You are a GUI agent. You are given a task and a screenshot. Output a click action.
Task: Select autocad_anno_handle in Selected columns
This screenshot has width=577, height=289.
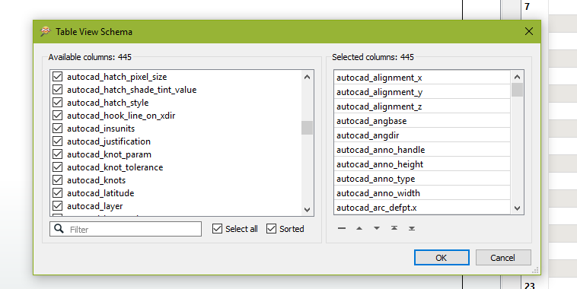coord(422,150)
